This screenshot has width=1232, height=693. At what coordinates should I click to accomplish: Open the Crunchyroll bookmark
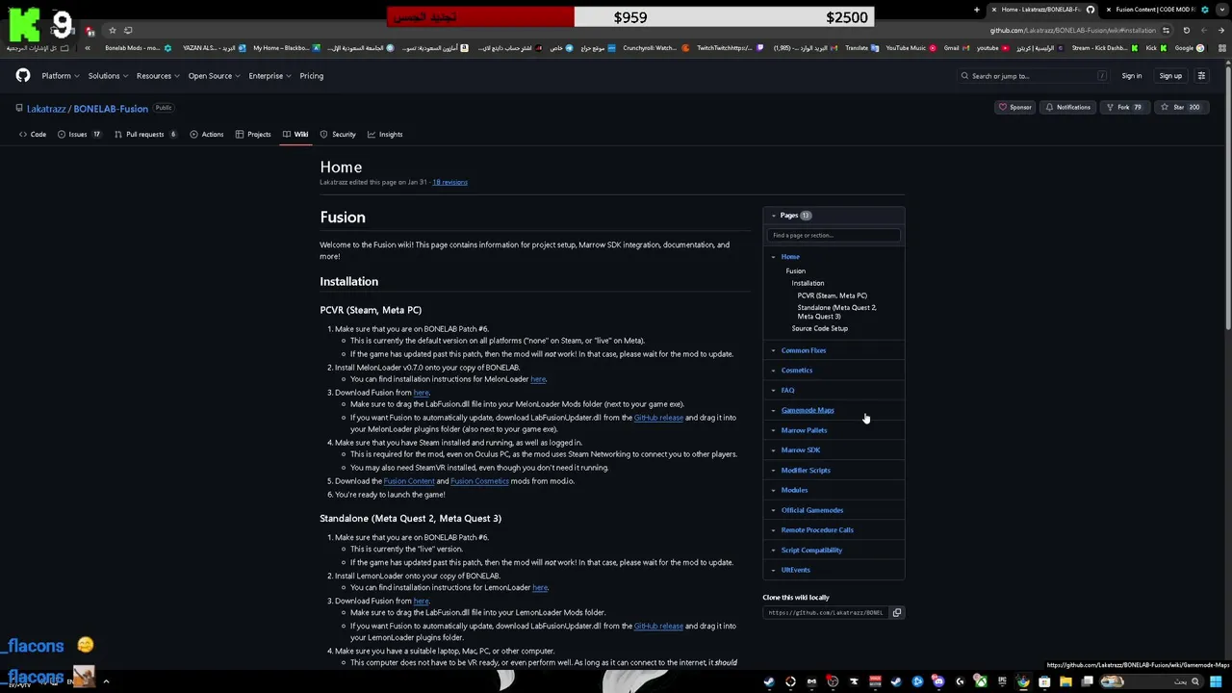pyautogui.click(x=654, y=48)
